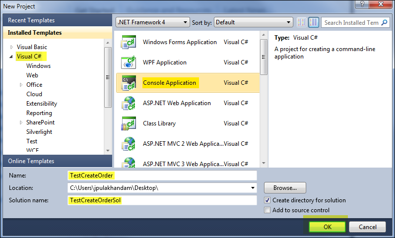Open the Recent Templates section
Image resolution: width=395 pixels, height=238 pixels.
click(x=58, y=20)
